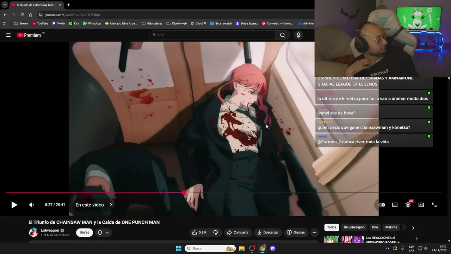
Task: Seek using the red progress bar handle
Action: click(x=184, y=193)
